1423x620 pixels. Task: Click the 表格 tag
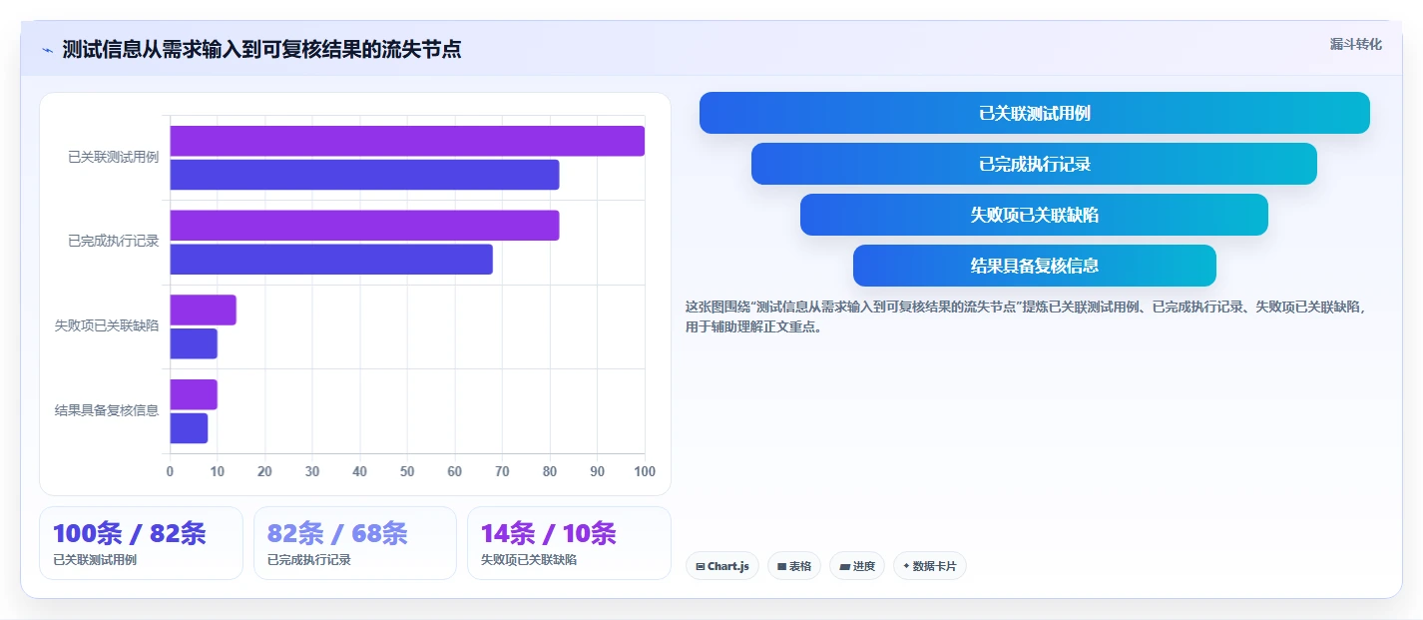pos(794,566)
